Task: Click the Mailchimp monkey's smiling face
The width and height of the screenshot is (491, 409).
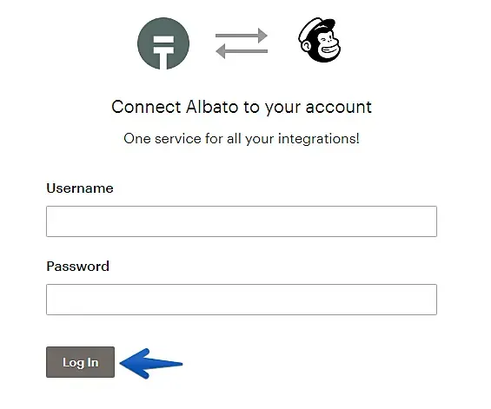Action: pyautogui.click(x=327, y=46)
